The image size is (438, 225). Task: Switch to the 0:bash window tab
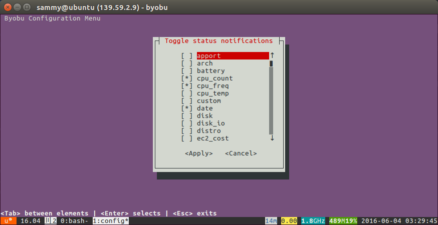click(x=74, y=221)
